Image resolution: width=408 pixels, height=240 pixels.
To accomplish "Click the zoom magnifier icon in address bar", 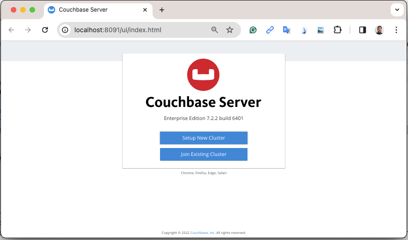I will click(x=214, y=30).
